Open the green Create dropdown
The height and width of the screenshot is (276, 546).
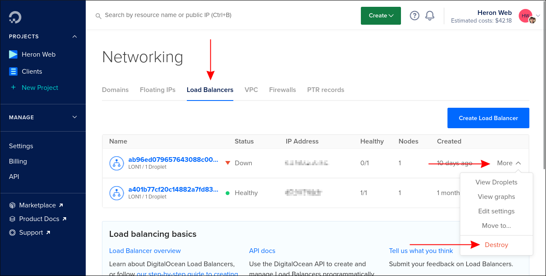point(380,15)
